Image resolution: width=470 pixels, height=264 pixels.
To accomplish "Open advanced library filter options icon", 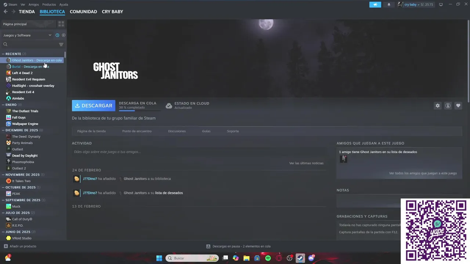I will click(61, 44).
